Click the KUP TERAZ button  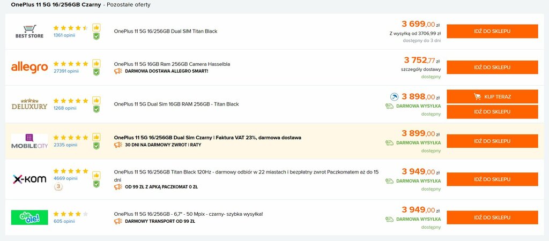(492, 96)
